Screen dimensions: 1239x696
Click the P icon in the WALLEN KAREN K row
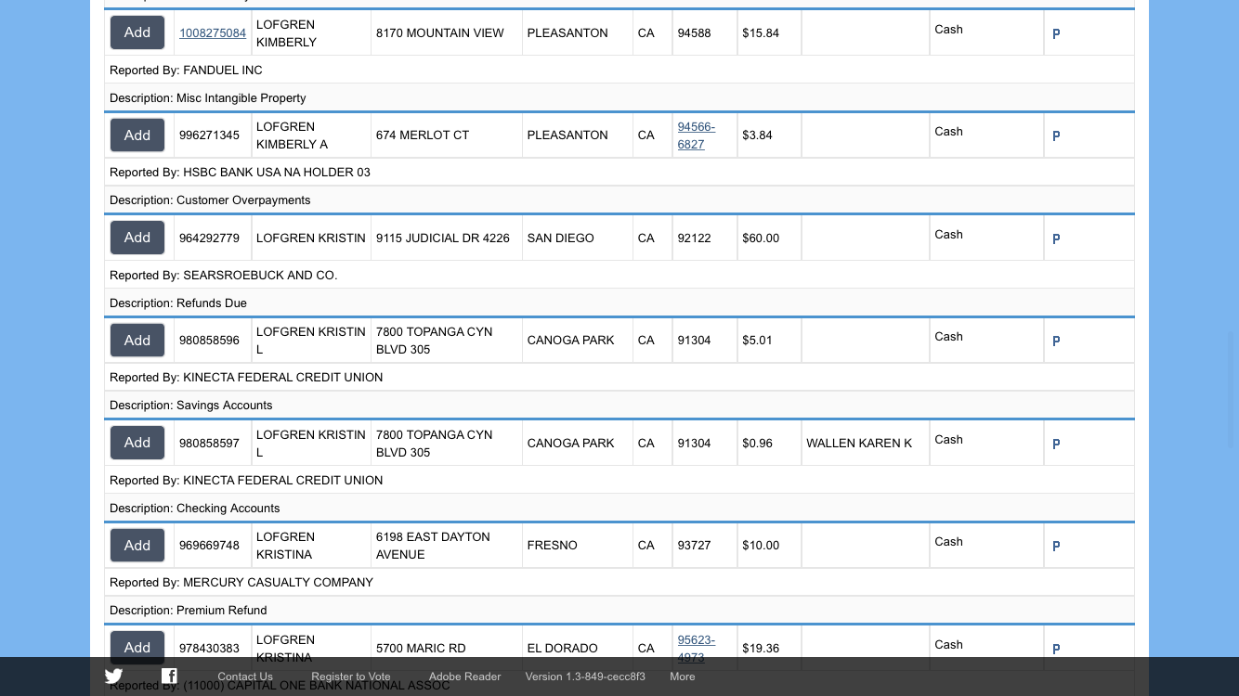tap(1056, 444)
